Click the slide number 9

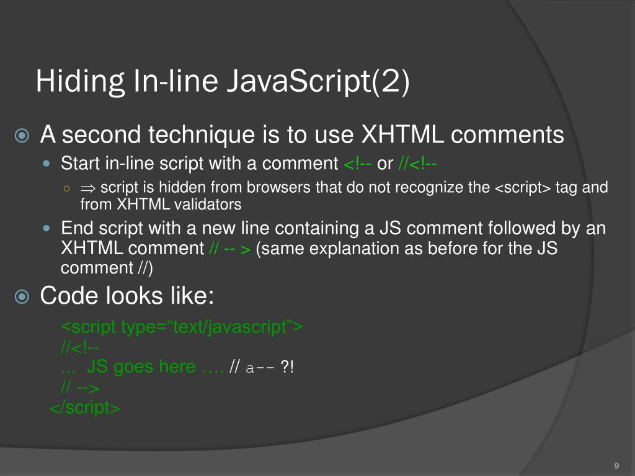point(616,466)
